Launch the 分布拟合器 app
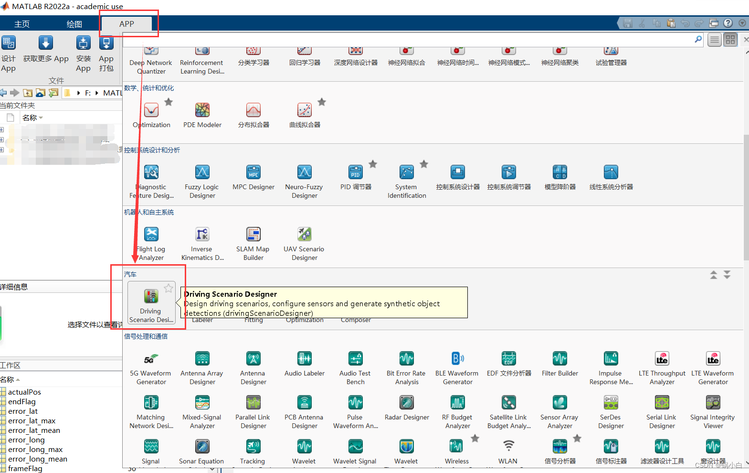The image size is (749, 473). (253, 115)
